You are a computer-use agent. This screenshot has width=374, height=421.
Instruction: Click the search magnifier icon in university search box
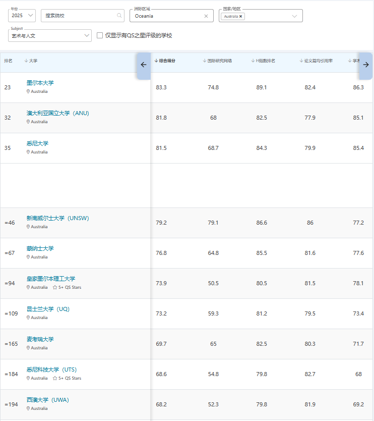point(119,16)
